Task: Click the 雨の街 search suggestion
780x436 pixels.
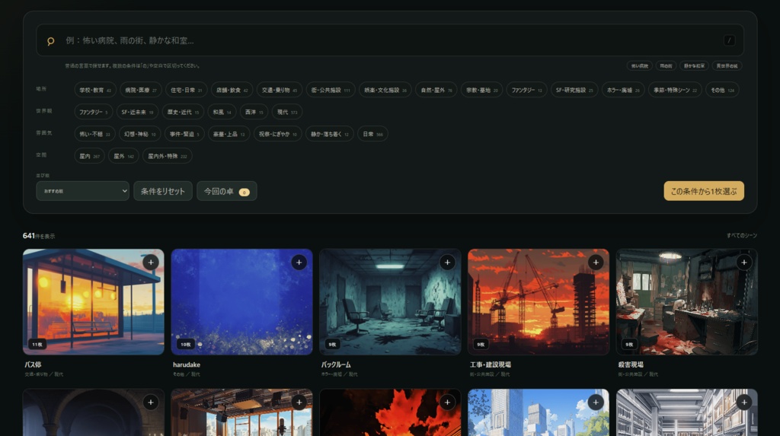Action: pos(666,65)
